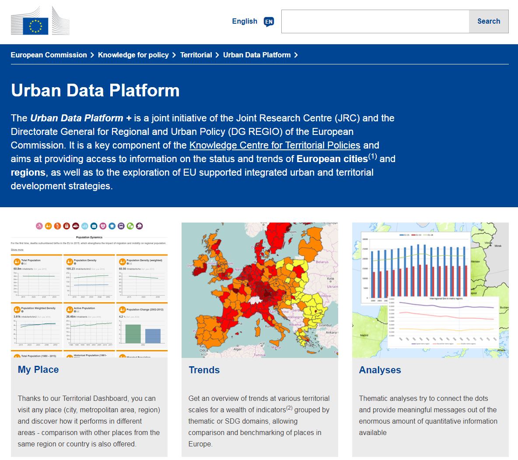
Task: Focus the site search input field
Action: tap(375, 21)
